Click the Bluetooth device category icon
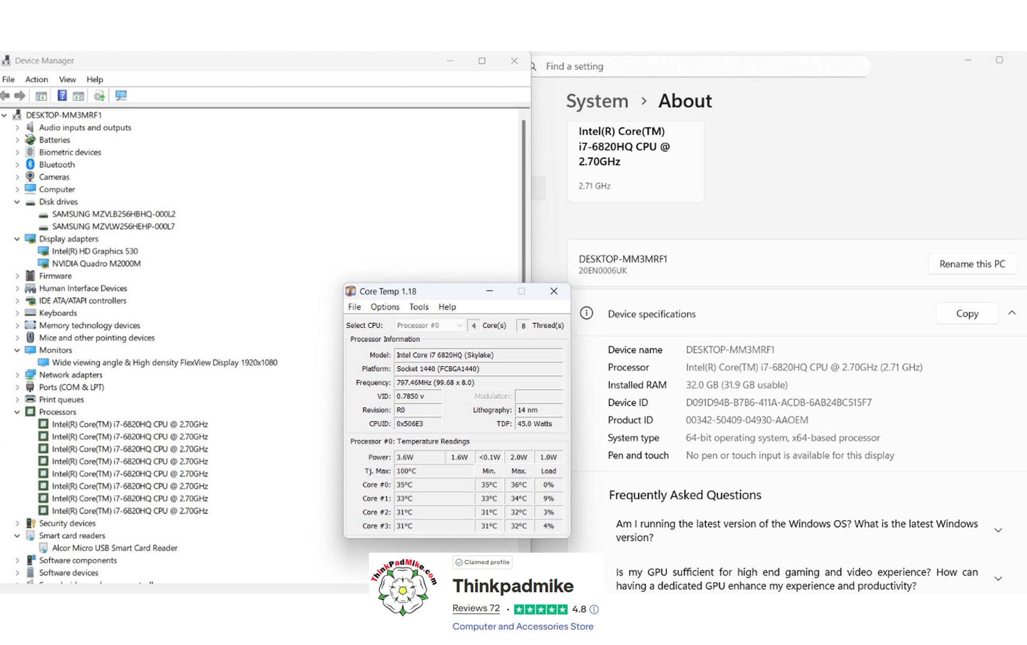Screen dimensions: 1027x645 coord(30,165)
